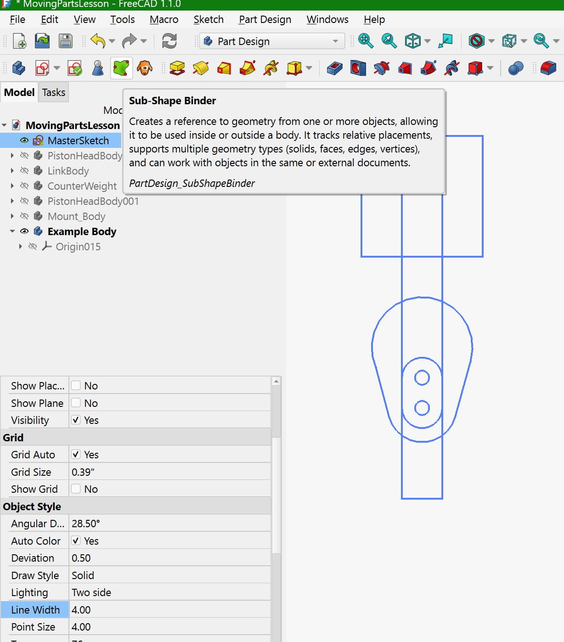Click the Sub-Shape Binder tool
Screen dimensions: 564x642
coord(121,68)
